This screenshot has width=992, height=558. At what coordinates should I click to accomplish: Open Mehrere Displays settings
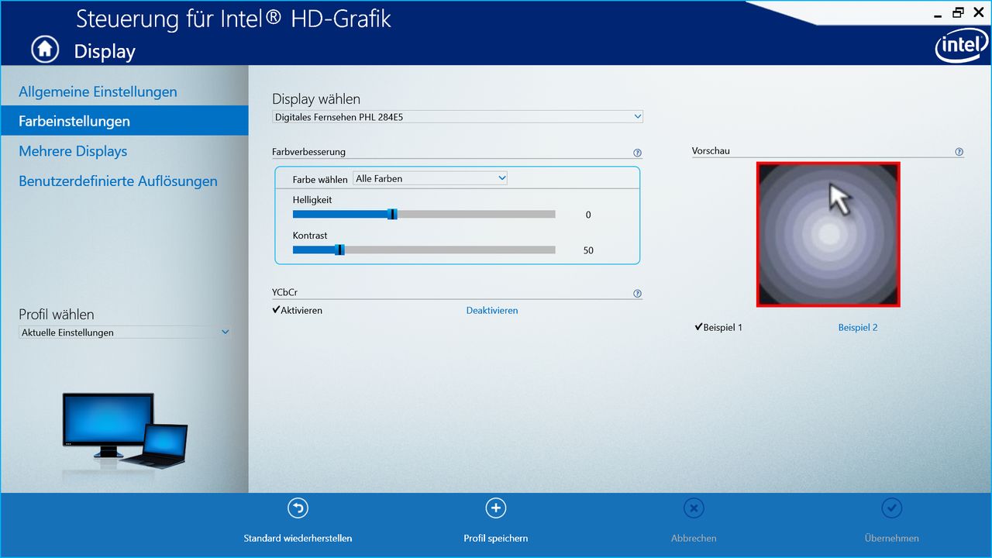73,151
